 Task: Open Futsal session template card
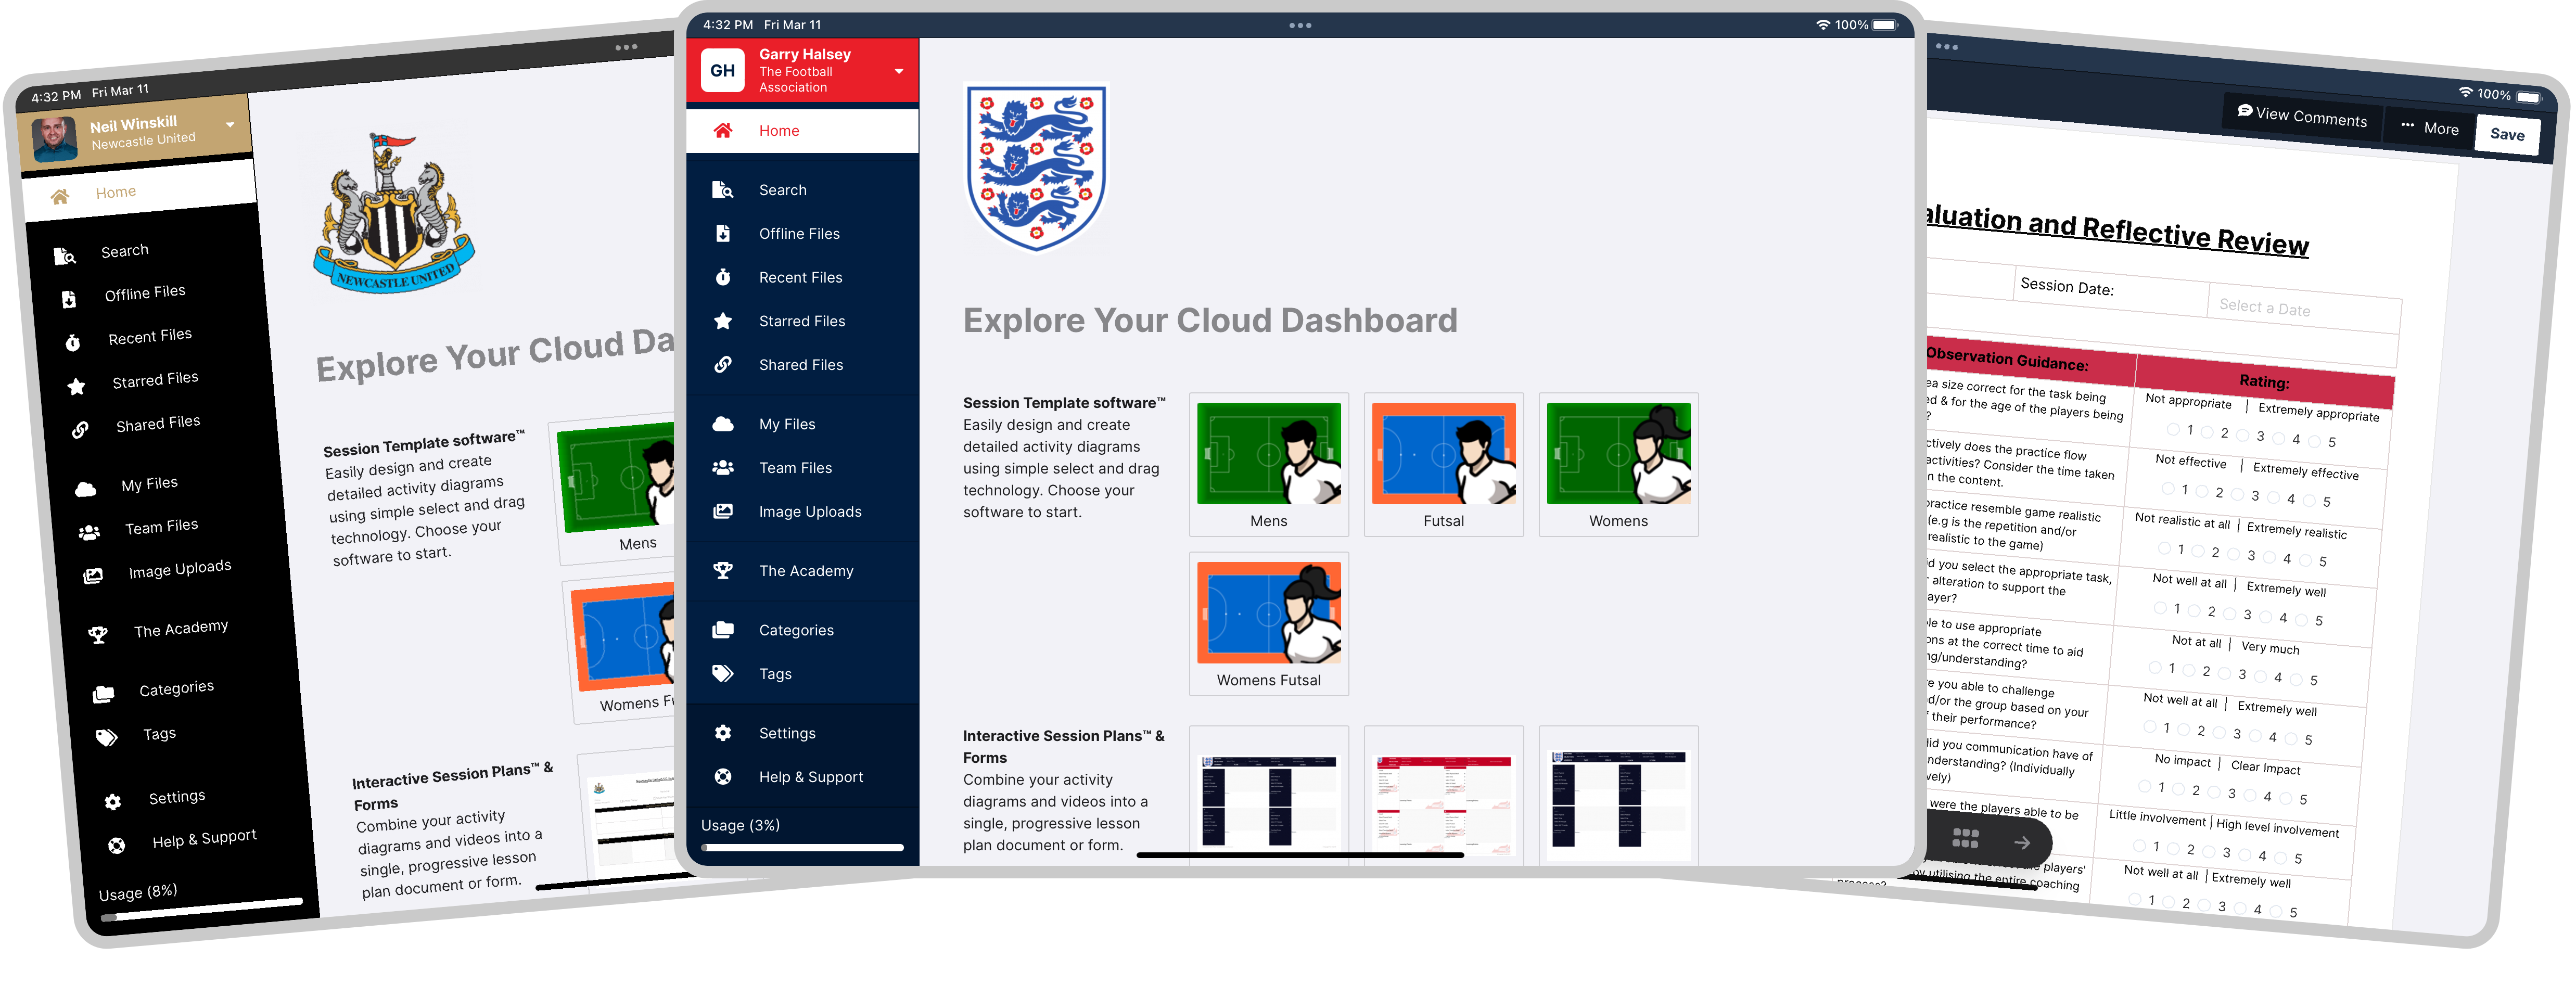(1443, 465)
